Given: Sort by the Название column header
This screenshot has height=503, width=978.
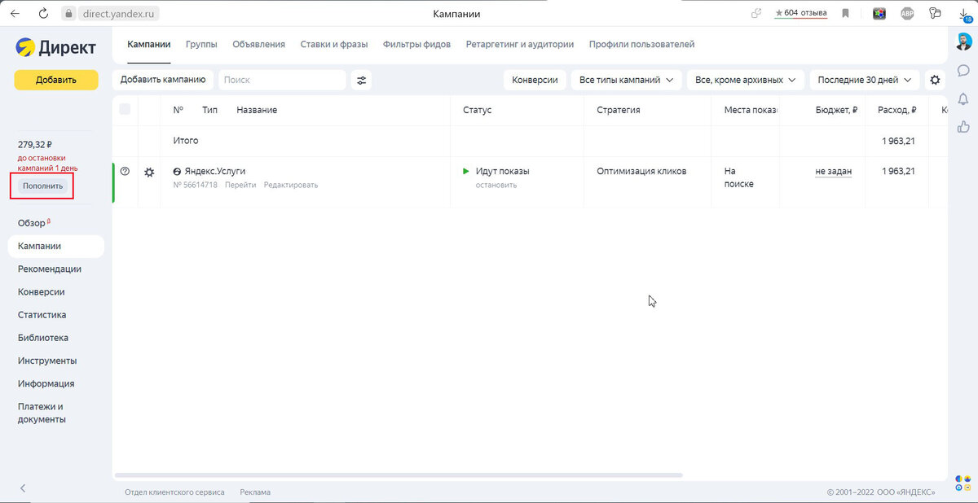Looking at the screenshot, I should tap(257, 110).
